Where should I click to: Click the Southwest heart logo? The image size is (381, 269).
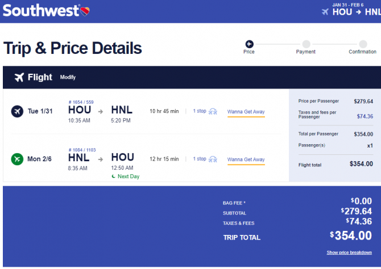point(85,11)
